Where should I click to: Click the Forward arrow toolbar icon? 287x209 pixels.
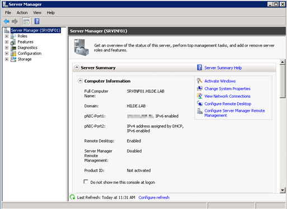coord(15,21)
